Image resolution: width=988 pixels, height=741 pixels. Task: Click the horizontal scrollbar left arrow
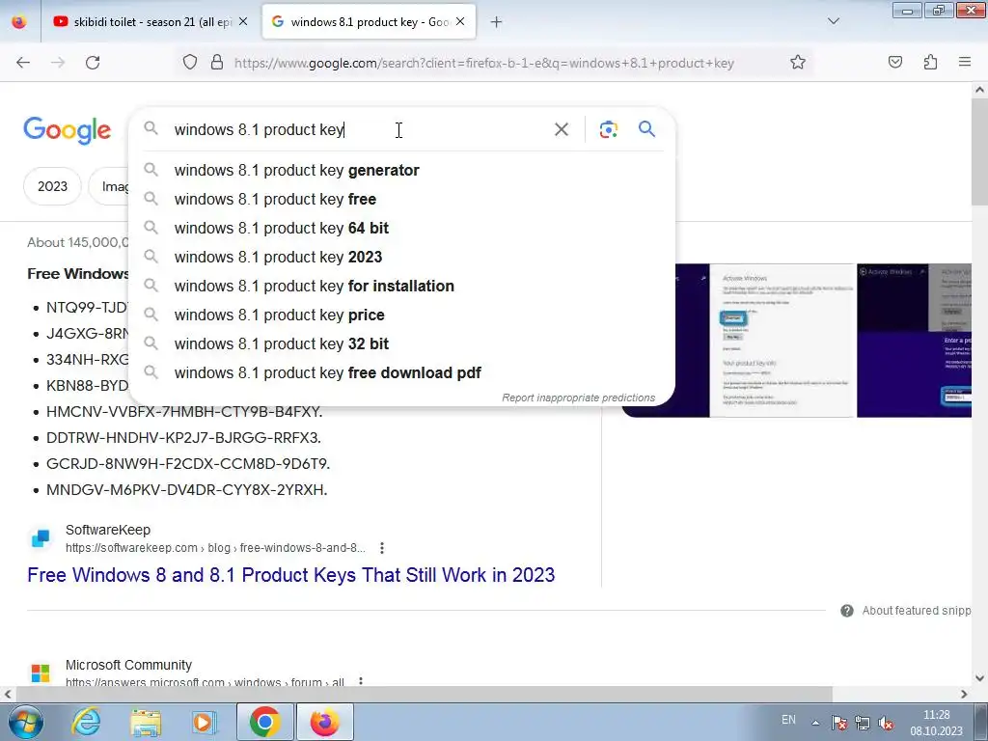[8, 694]
